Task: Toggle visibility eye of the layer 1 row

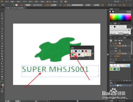Action: point(111,85)
